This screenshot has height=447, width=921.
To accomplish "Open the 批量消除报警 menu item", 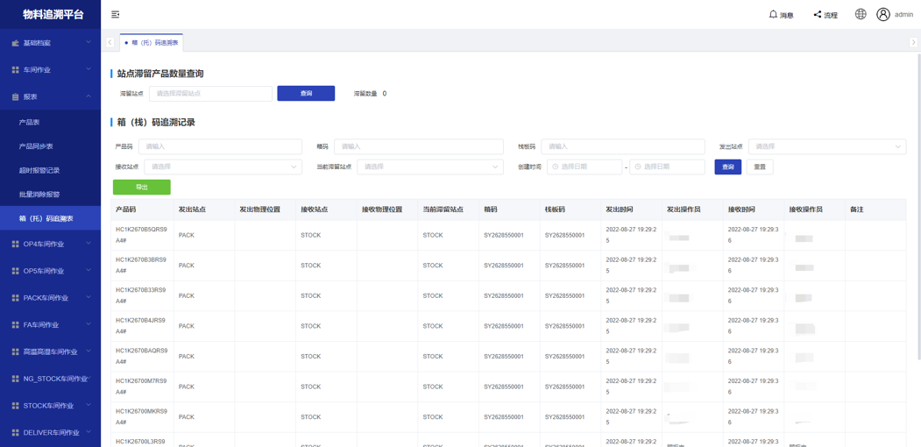I will point(39,195).
